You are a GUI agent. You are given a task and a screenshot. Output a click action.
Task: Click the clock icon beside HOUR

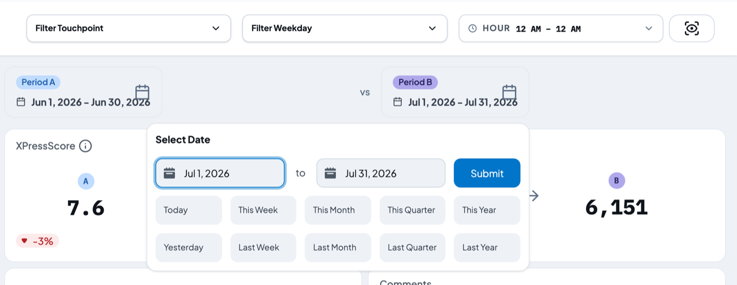[x=472, y=29]
